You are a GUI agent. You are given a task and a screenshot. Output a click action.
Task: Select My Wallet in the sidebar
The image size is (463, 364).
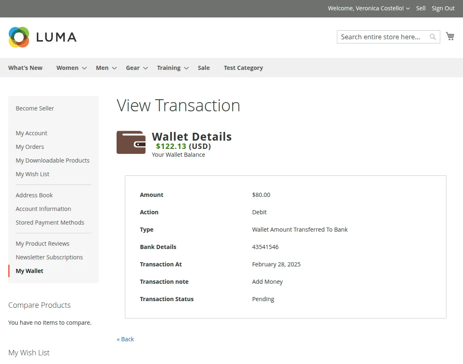[29, 271]
